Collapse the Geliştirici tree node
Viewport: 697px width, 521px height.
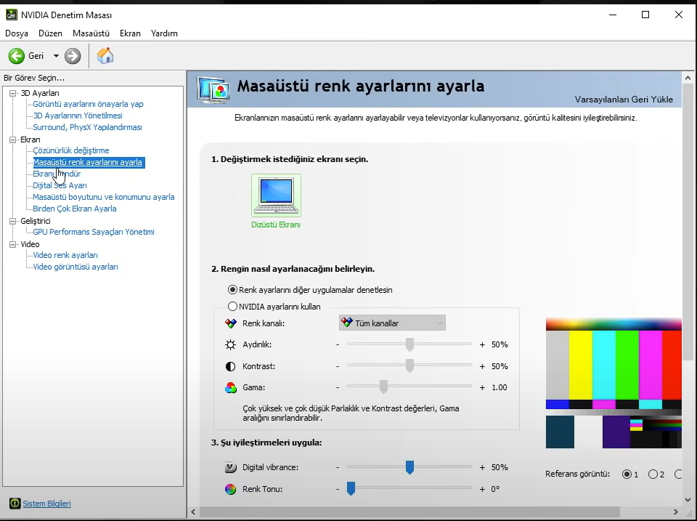13,221
